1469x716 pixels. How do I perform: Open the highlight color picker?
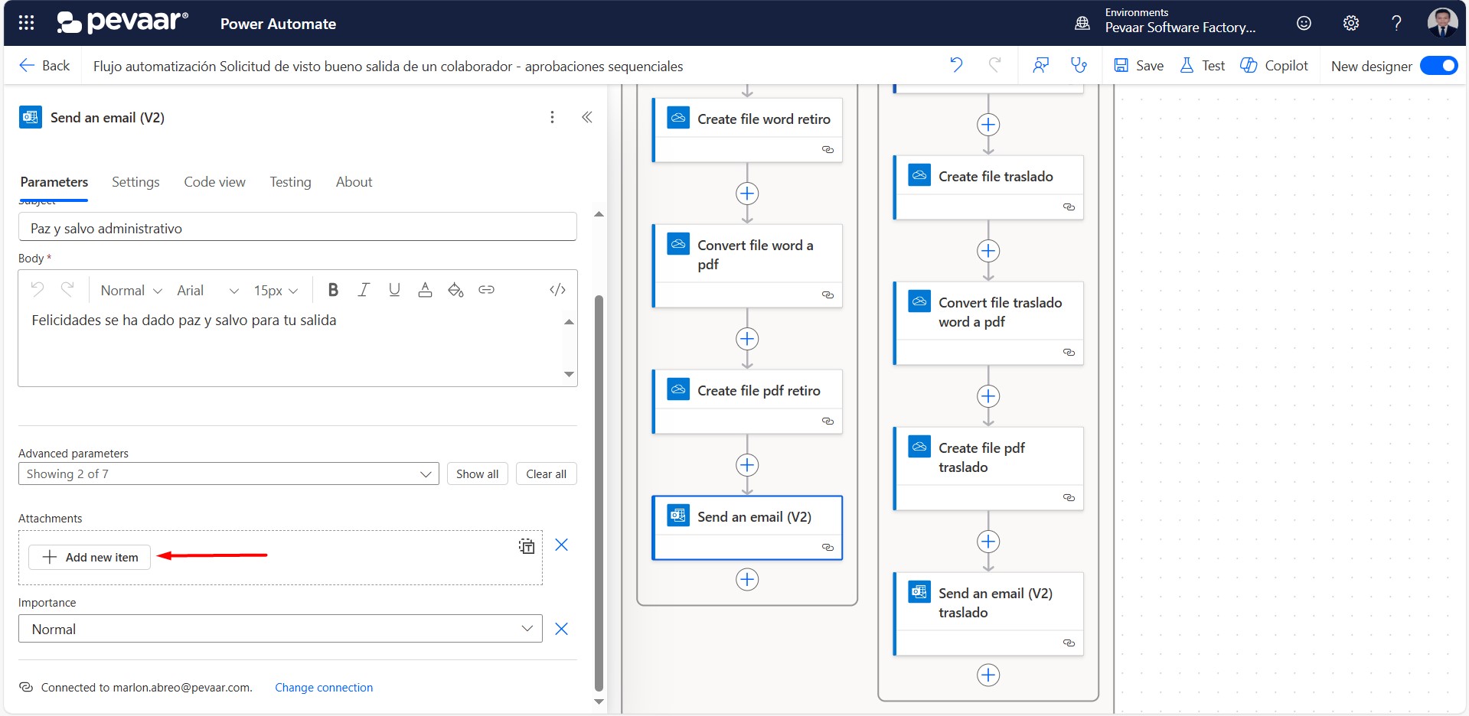click(x=455, y=290)
